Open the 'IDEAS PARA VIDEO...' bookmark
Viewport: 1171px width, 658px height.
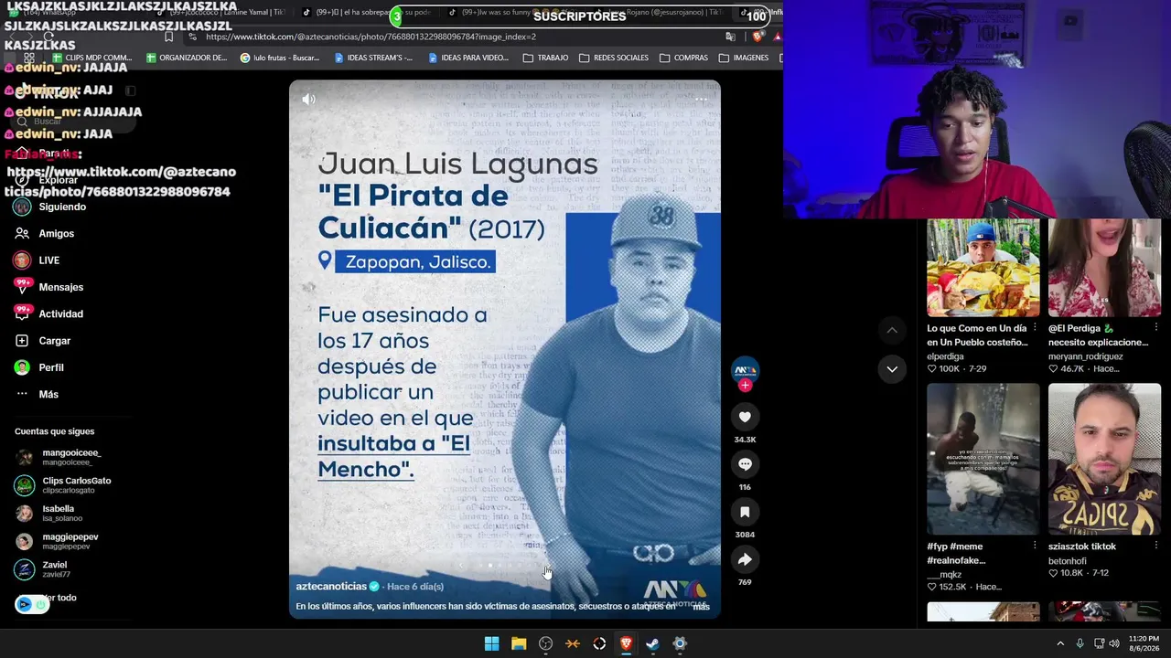point(468,58)
